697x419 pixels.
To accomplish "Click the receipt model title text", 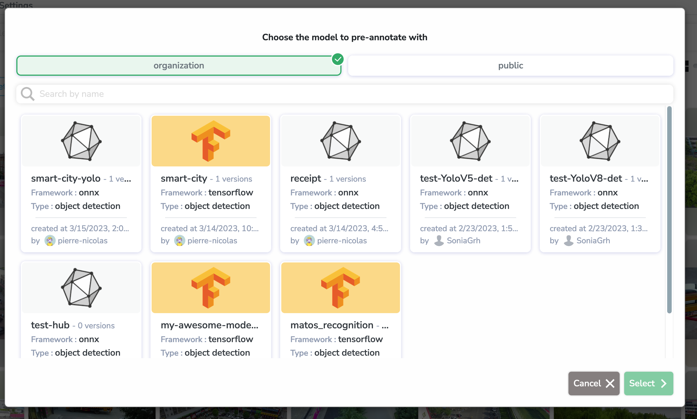I will [x=306, y=179].
